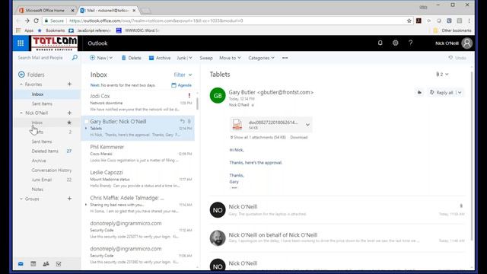Collapse Nick O'Neill mailbox tree
Screen dimensions: 487x274
pyautogui.click(x=21, y=113)
